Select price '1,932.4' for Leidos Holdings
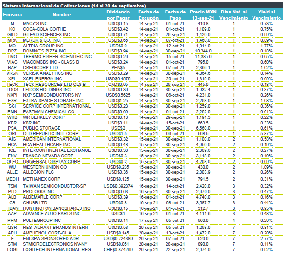286x254 pixels. pyautogui.click(x=203, y=90)
